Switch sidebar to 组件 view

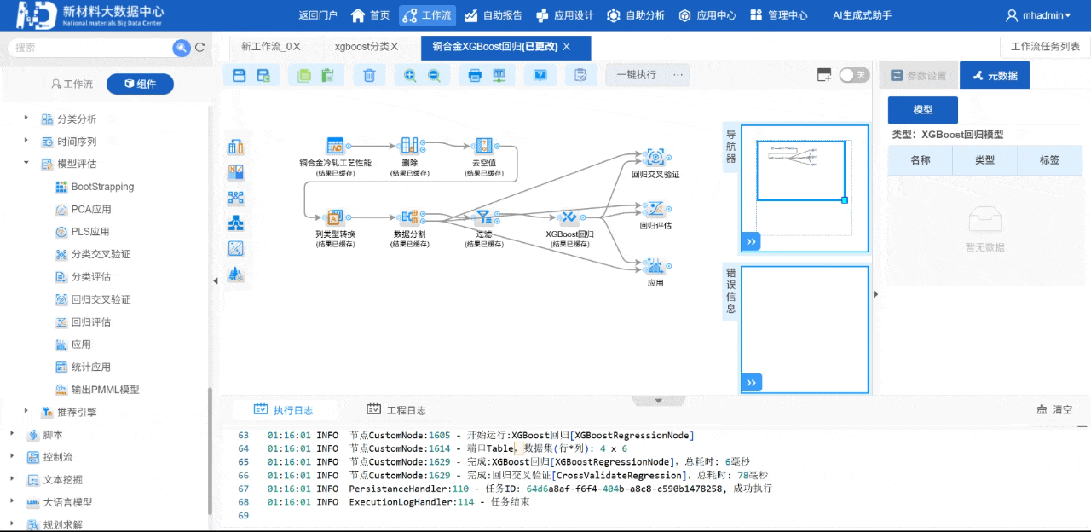(x=140, y=84)
